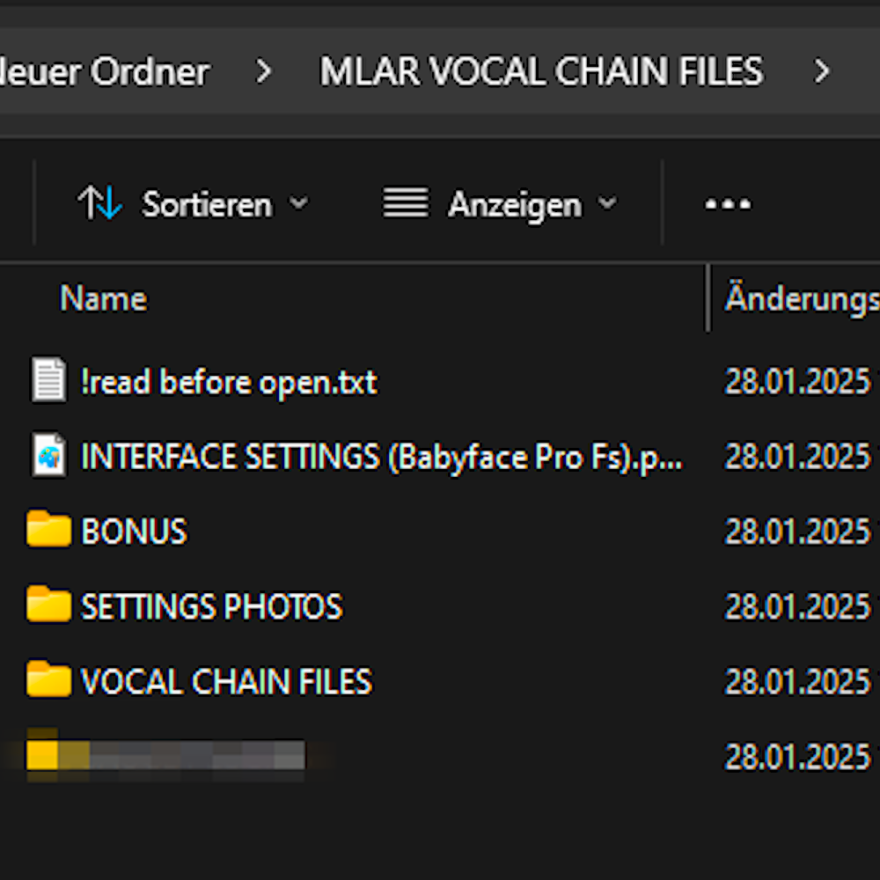Open the three-dots more options menu
The width and height of the screenshot is (880, 880).
pos(728,205)
